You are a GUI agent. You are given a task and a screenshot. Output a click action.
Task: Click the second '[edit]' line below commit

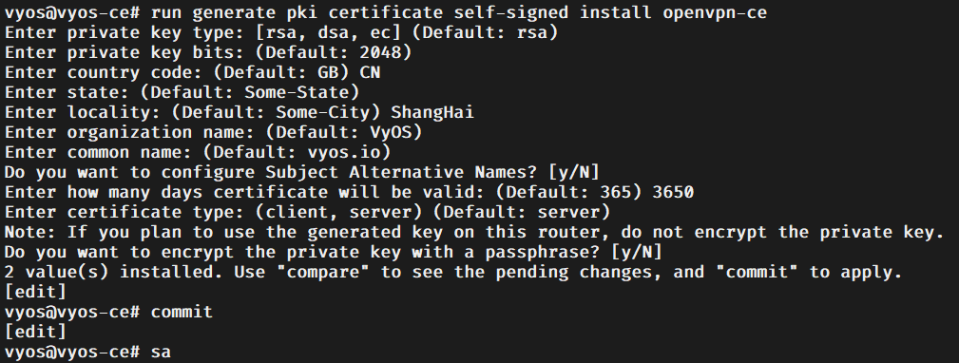click(x=35, y=332)
